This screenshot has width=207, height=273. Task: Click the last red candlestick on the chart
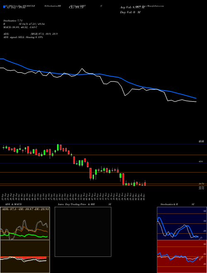coord(145,184)
